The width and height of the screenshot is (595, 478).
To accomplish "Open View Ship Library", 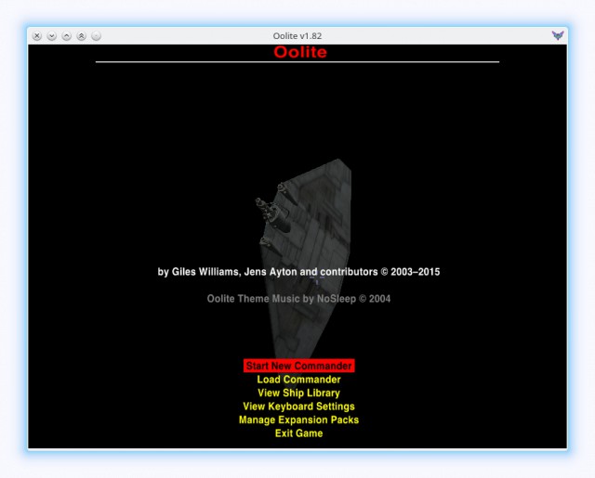I will [299, 394].
